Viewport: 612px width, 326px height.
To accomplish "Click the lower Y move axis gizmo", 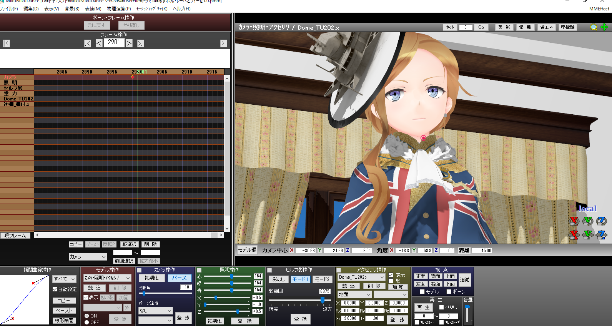I will pos(588,235).
